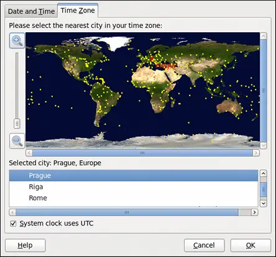Zoom out the map with the minus magnifier
The height and width of the screenshot is (257, 276).
17,141
